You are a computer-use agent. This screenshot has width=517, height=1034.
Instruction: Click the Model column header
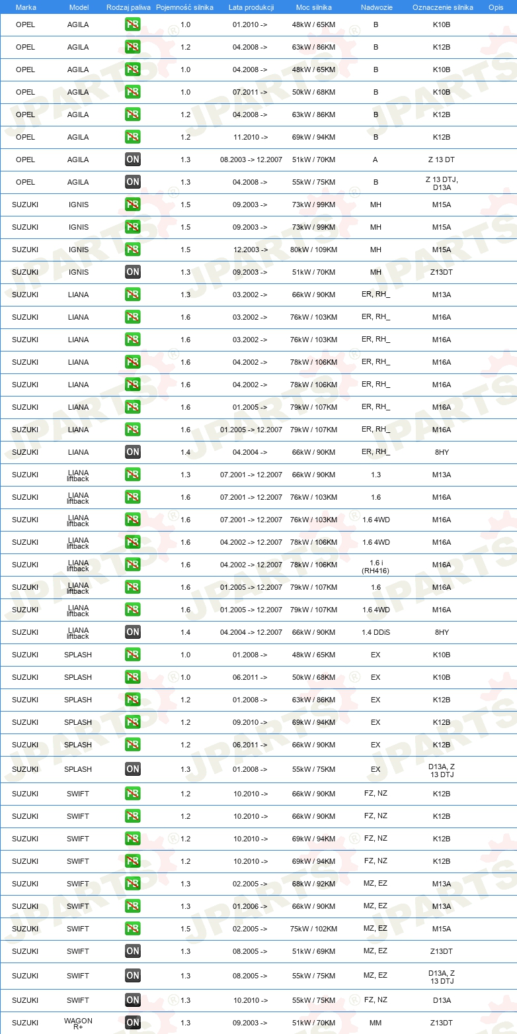[78, 7]
